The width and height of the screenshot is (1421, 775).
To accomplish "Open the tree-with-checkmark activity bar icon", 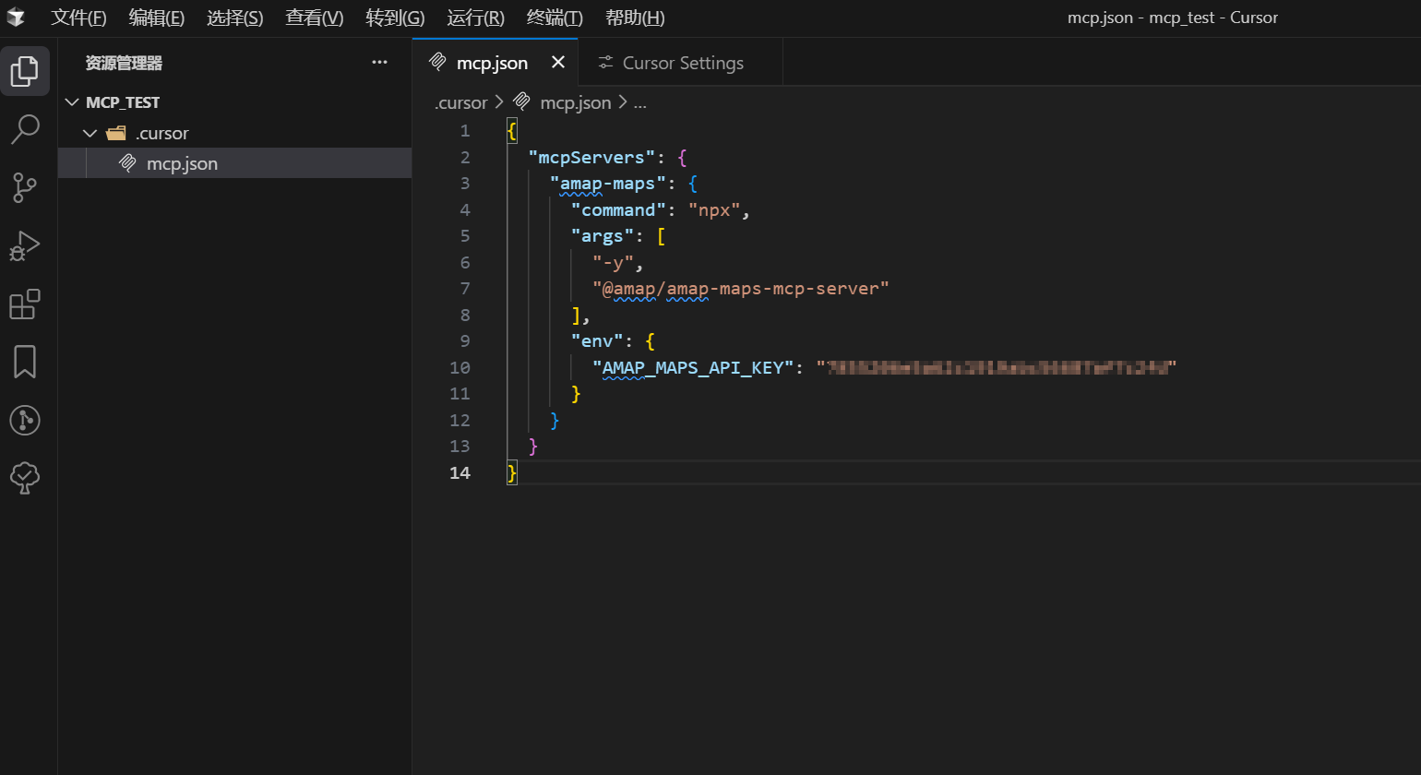I will [x=25, y=478].
